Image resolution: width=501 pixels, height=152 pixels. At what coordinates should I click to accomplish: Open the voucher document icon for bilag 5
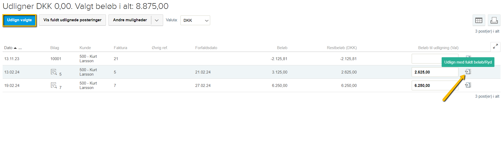point(54,72)
